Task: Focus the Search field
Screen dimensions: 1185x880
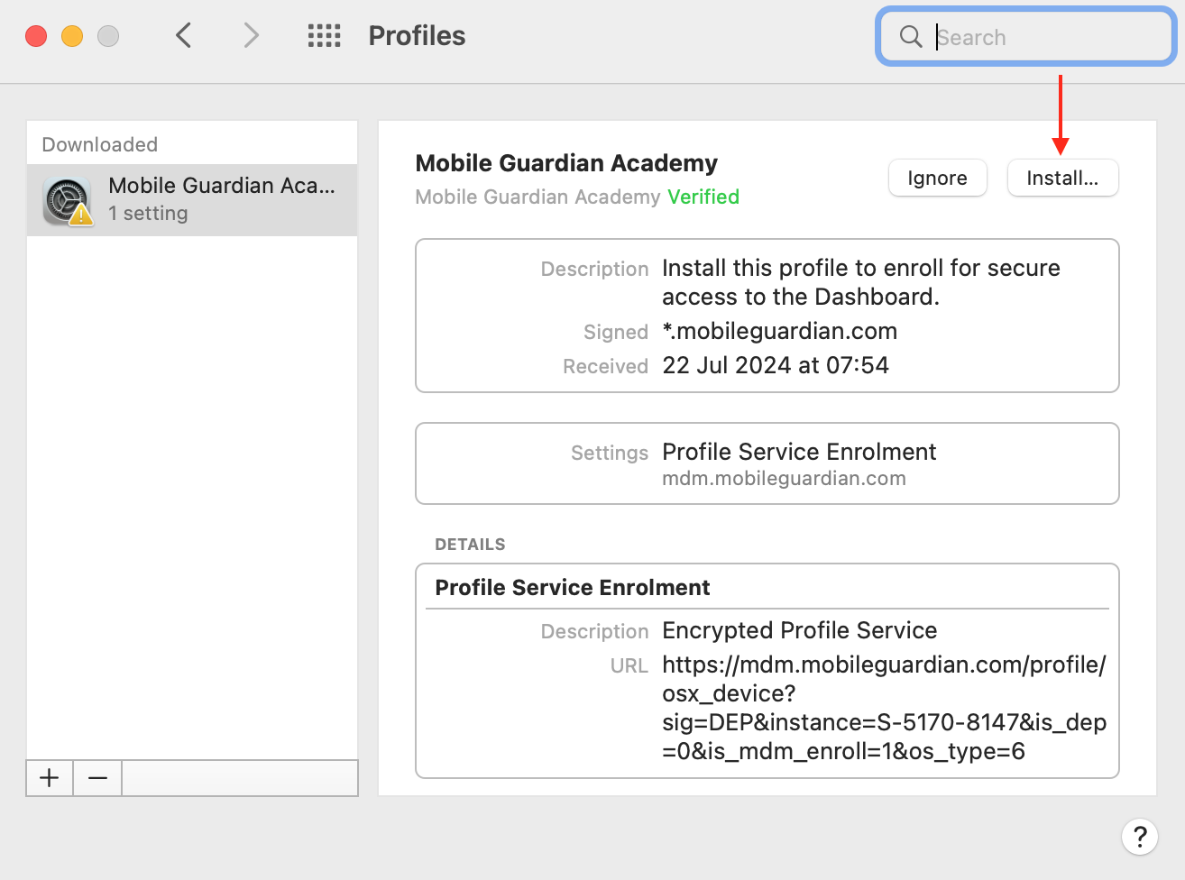Action: (x=1026, y=37)
